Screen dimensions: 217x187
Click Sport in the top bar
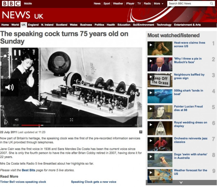107,4
